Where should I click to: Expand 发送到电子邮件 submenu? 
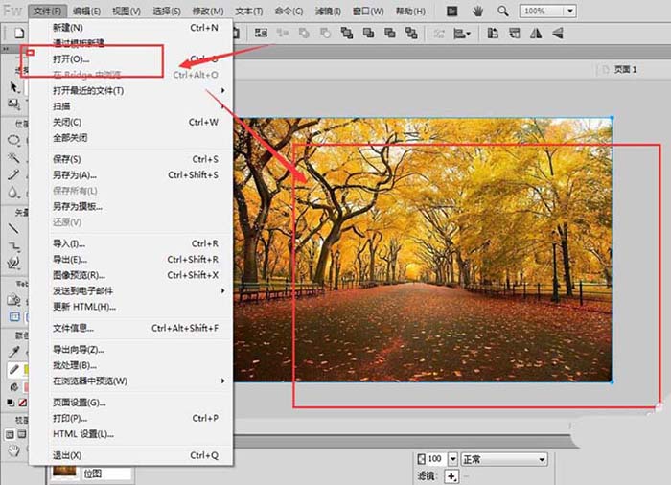coord(222,290)
